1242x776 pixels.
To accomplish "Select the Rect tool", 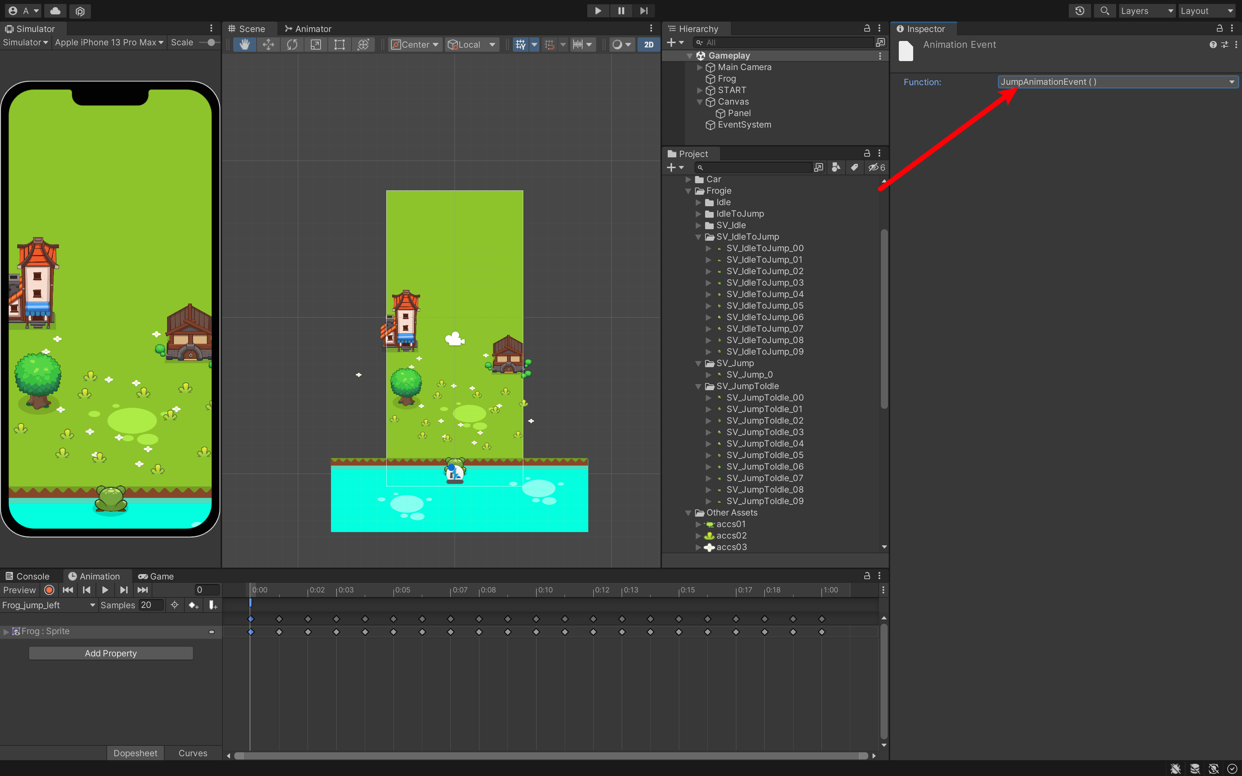I will [x=339, y=45].
